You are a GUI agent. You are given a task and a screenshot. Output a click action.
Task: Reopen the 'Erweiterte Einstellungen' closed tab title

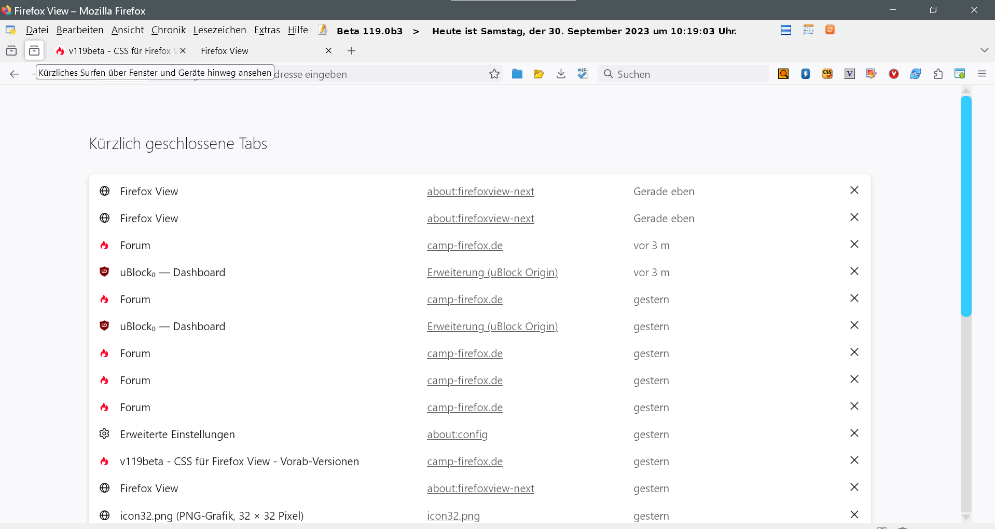click(x=177, y=435)
